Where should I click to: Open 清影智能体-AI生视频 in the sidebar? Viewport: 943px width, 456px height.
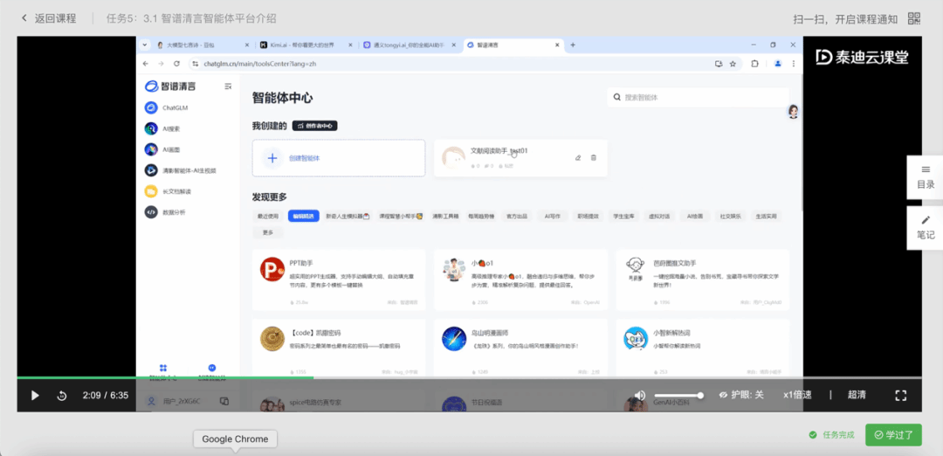pyautogui.click(x=188, y=170)
